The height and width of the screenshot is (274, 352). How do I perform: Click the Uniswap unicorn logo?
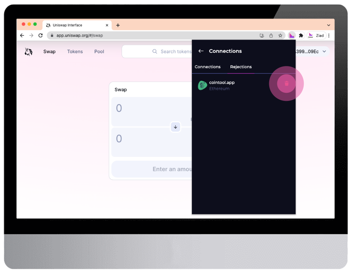point(29,51)
